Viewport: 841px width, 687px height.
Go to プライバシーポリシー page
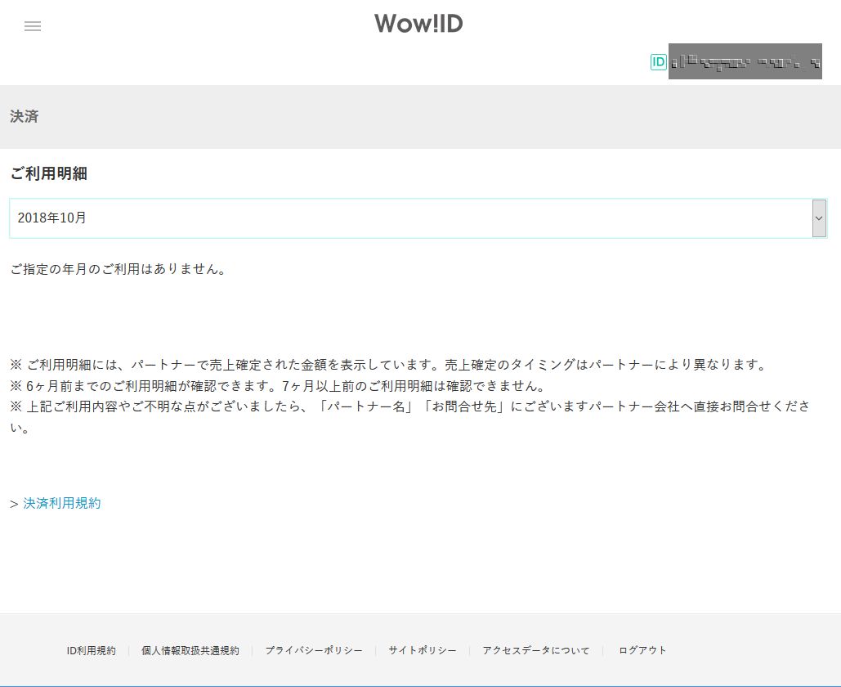click(314, 650)
